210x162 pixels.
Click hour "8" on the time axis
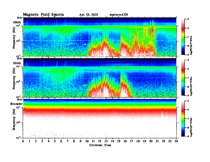coord(74,141)
